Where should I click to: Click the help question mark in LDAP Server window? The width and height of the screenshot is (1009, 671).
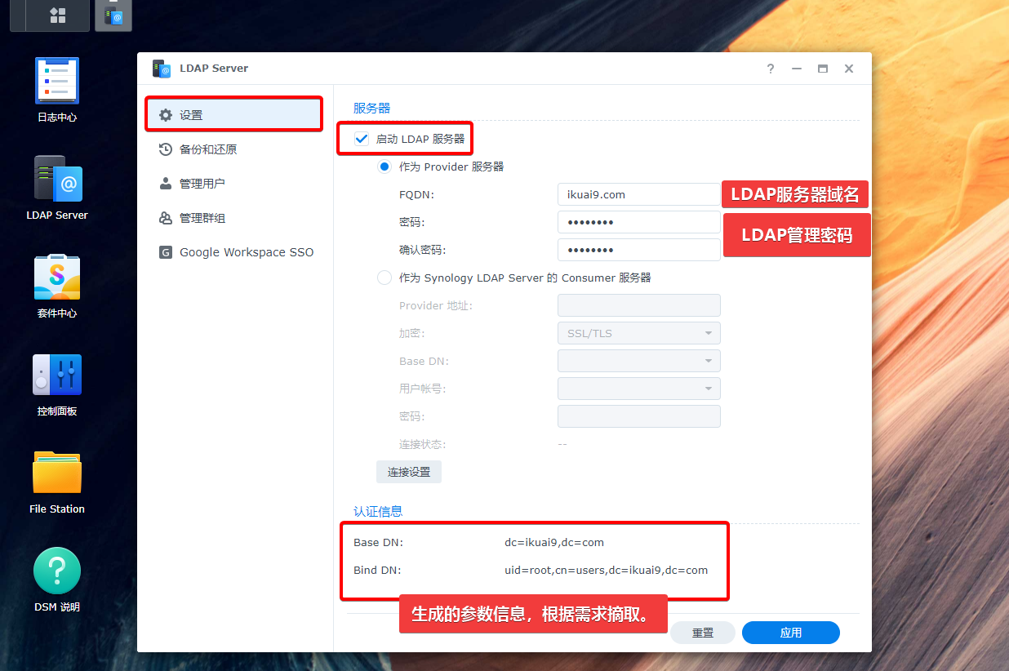coord(770,69)
